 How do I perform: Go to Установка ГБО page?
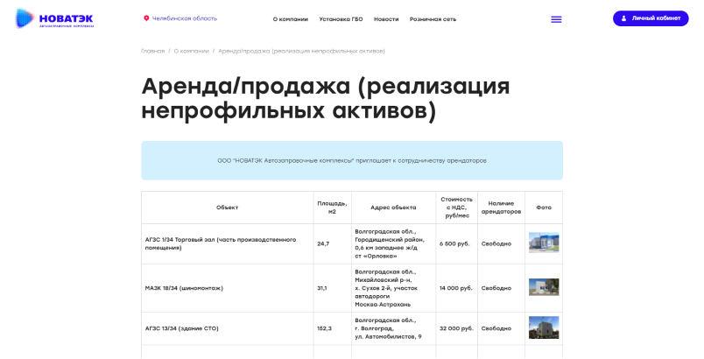point(341,18)
